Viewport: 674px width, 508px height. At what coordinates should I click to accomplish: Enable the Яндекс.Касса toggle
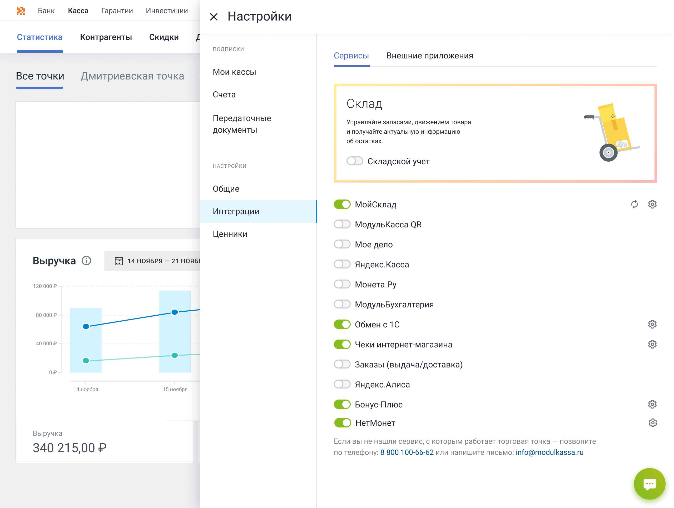[342, 264]
